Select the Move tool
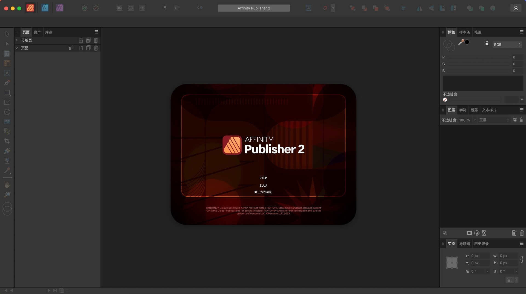This screenshot has width=526, height=294. tap(7, 34)
